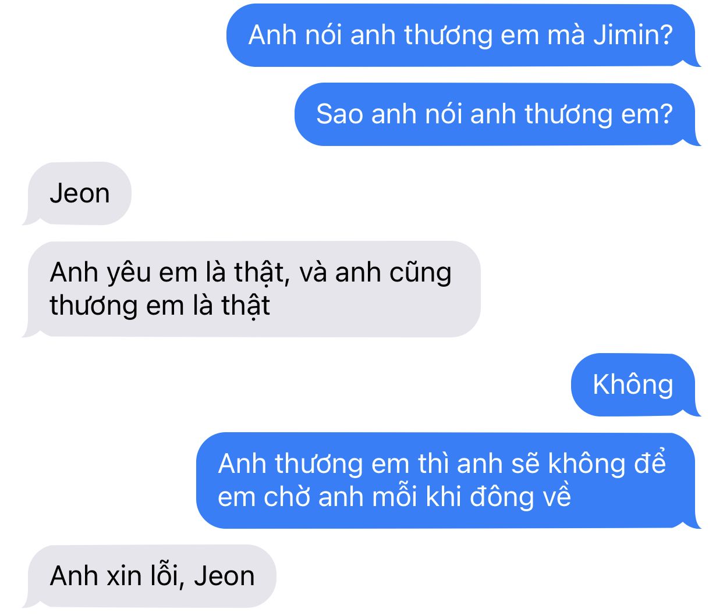Click "thương em là thật" line in gray bubble
723x616 pixels.
coord(160,306)
